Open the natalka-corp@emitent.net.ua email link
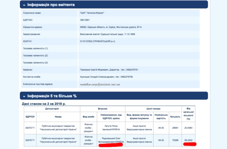 pyautogui.click(x=99, y=84)
